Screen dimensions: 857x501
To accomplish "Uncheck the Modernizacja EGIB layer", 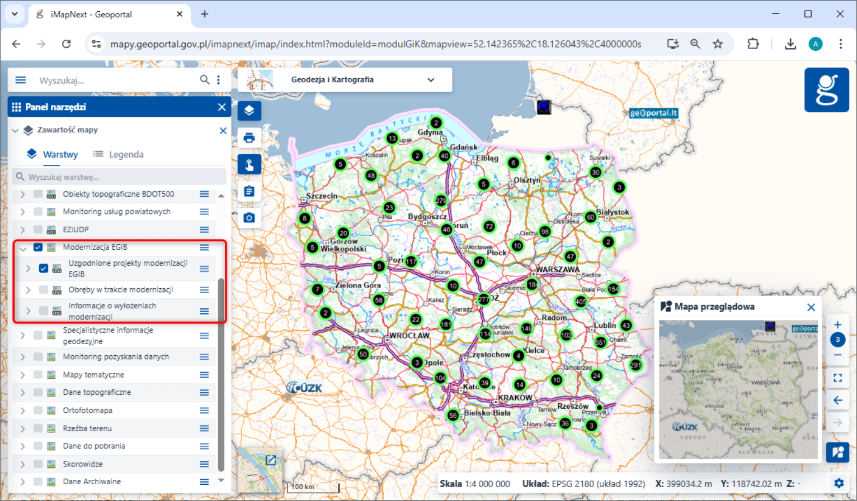I will tap(38, 247).
